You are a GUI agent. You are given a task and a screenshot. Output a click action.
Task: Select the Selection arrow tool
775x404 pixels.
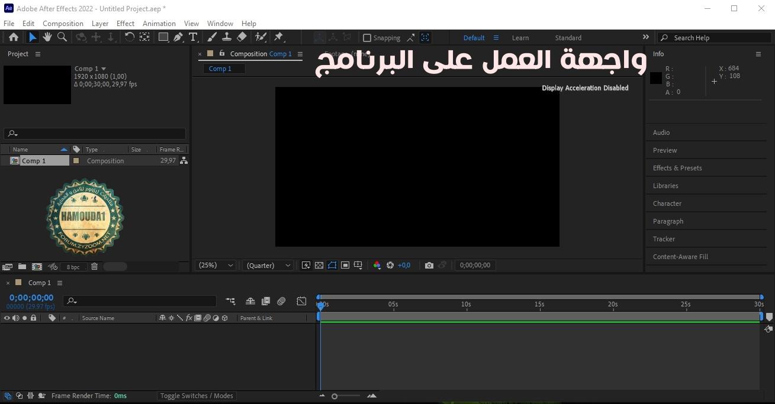(x=33, y=37)
